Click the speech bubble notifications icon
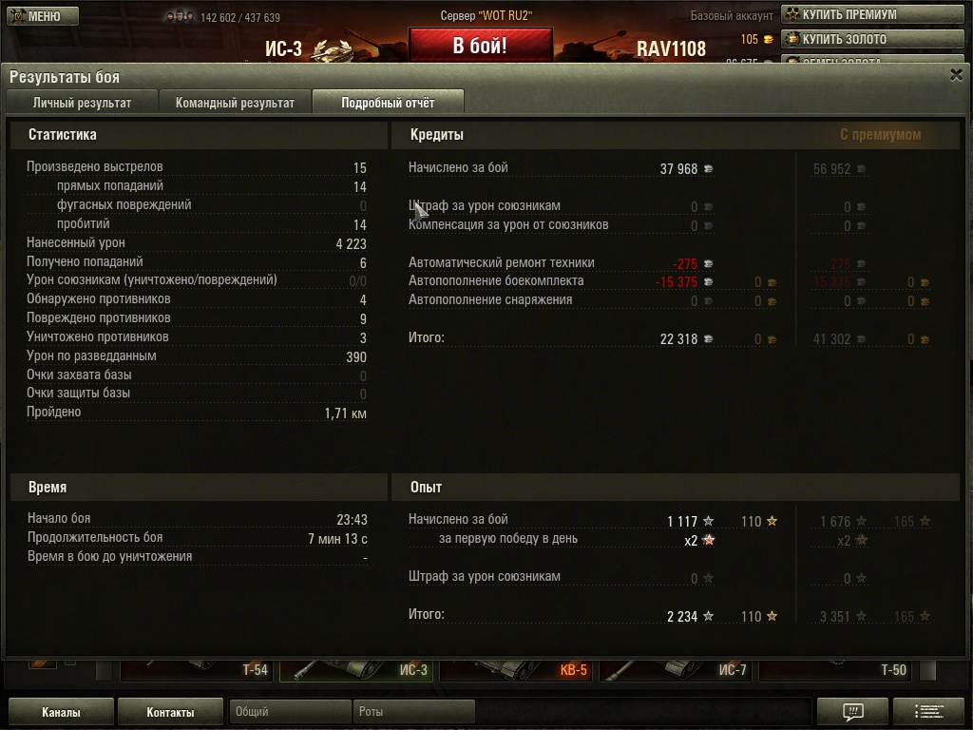 pos(852,711)
